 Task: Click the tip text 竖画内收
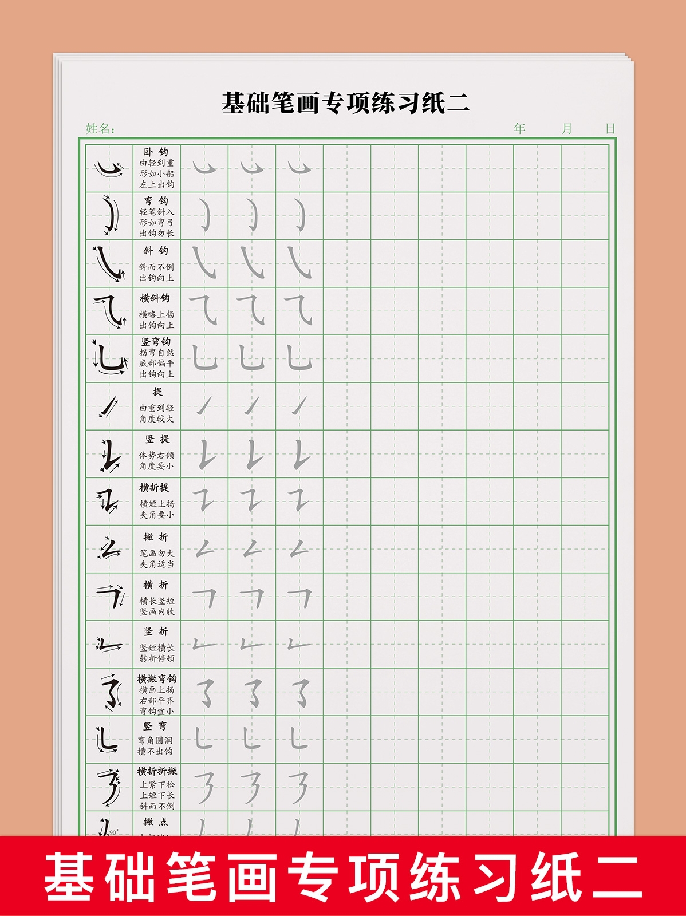point(157,612)
